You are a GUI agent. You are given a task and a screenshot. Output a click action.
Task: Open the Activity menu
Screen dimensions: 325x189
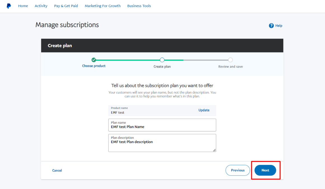pyautogui.click(x=41, y=6)
